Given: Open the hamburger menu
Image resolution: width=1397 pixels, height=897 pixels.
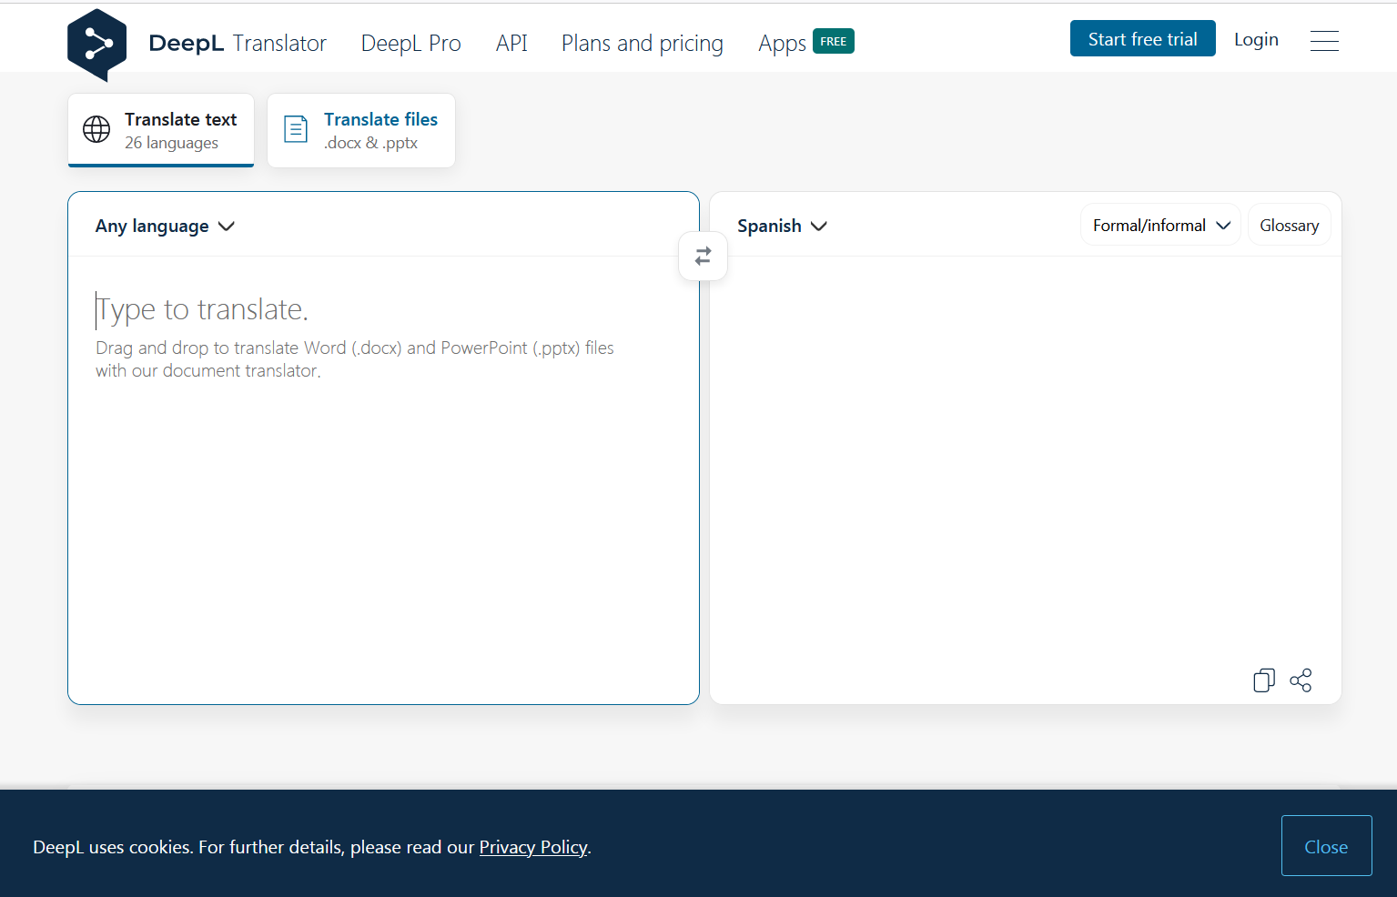Looking at the screenshot, I should tap(1324, 41).
